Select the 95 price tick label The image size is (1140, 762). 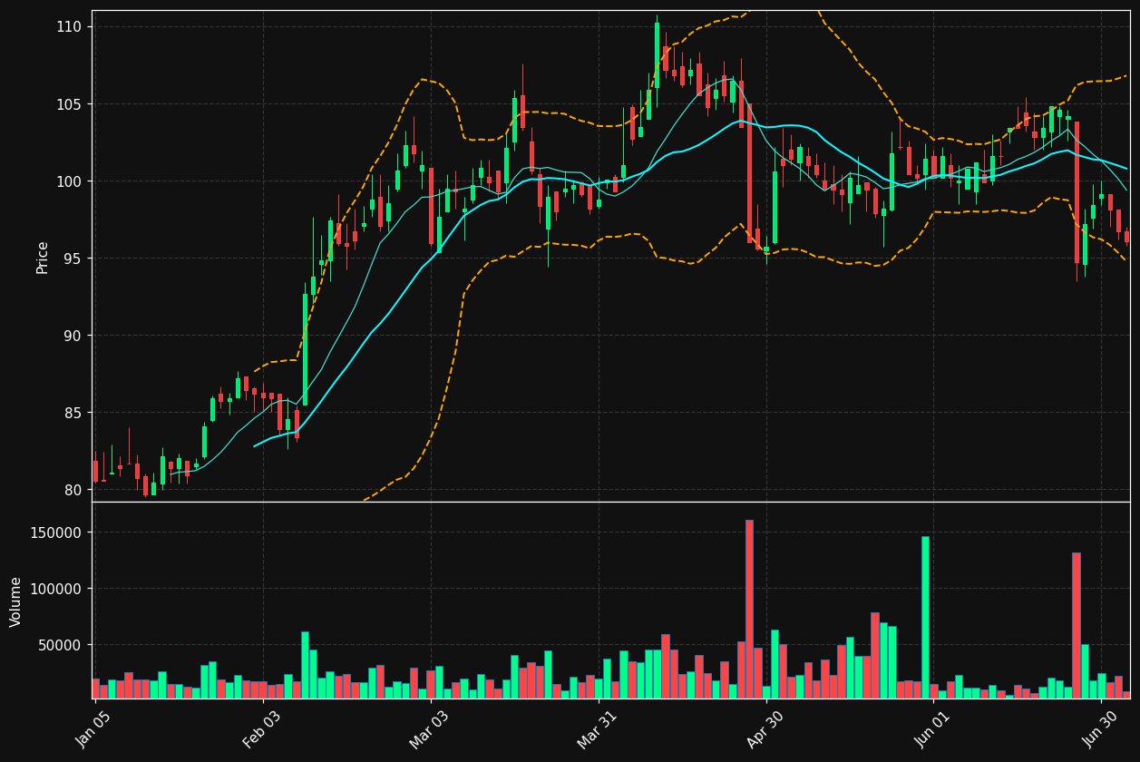pos(72,259)
